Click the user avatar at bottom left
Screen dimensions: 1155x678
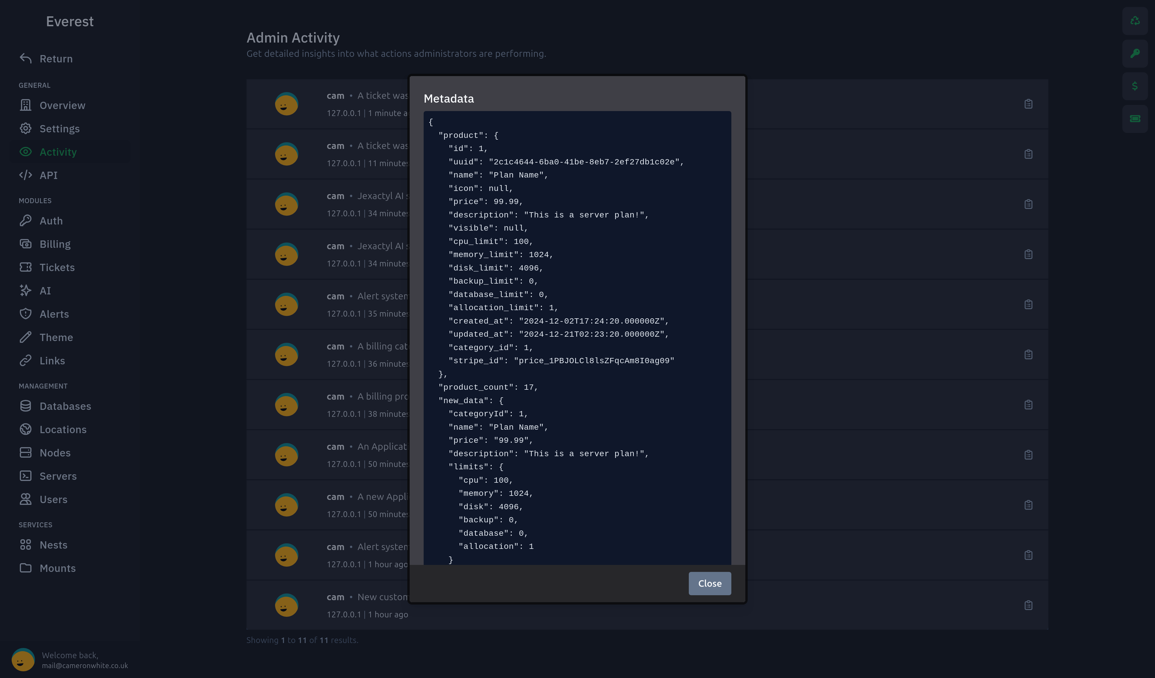(23, 660)
